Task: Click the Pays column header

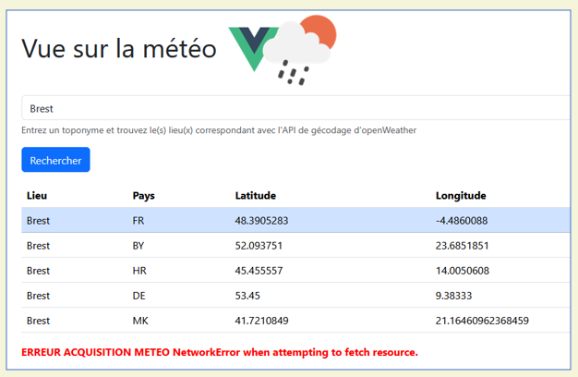Action: [x=143, y=196]
